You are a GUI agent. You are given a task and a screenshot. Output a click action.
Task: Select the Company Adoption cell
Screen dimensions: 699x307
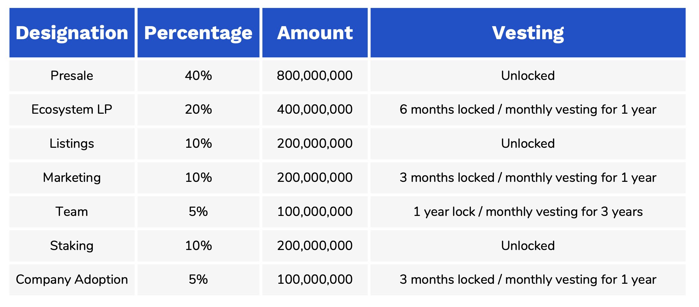72,280
